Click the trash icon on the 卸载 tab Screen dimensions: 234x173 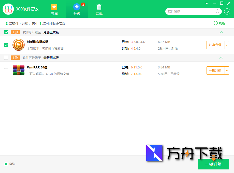click(x=99, y=7)
